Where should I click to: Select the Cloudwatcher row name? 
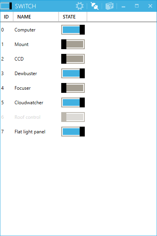coord(29,103)
